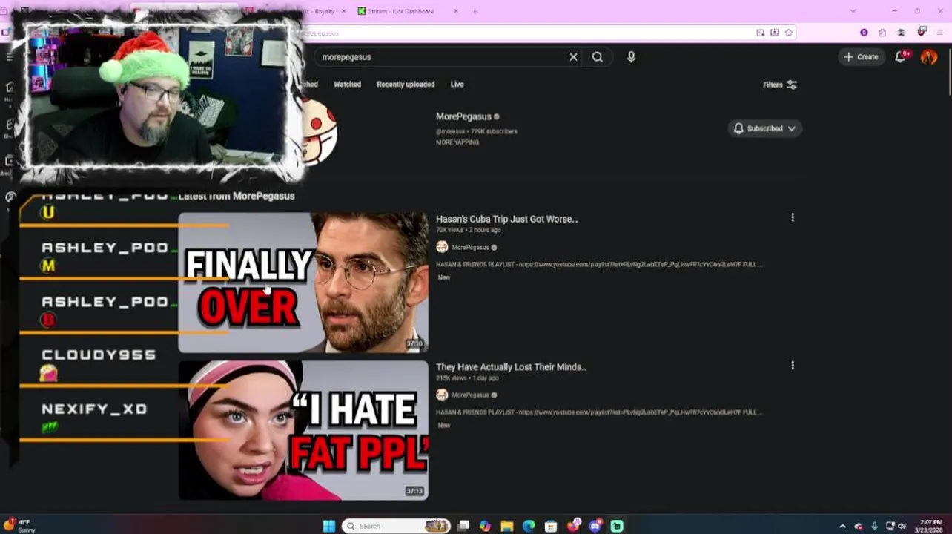Open title Hasan's Cuba Trip Just Got Worse
Viewport: 952px width, 534px height.
tap(506, 219)
